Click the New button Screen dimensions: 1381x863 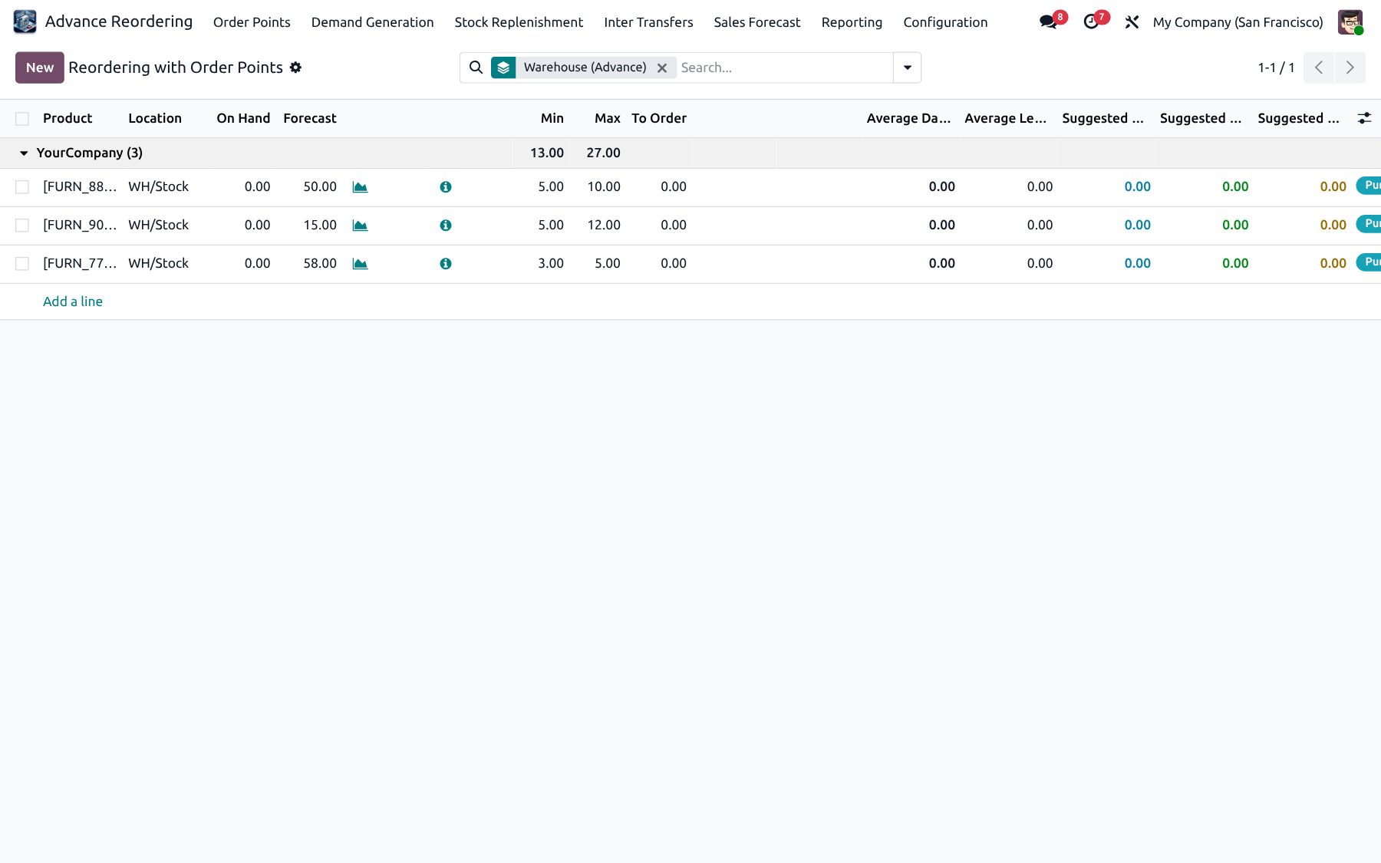(40, 68)
